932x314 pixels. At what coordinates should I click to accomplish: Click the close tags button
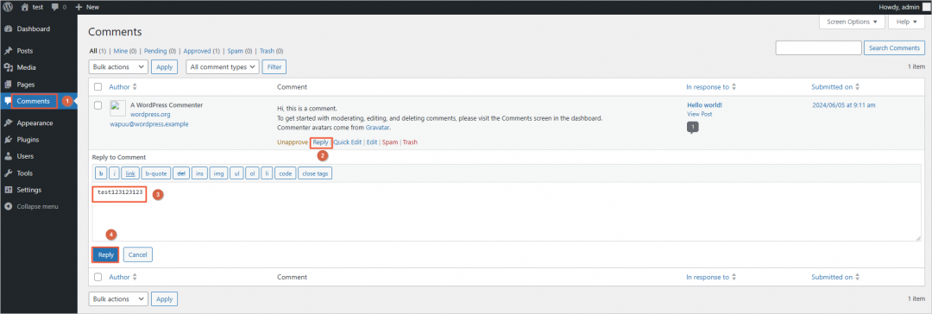click(x=315, y=173)
